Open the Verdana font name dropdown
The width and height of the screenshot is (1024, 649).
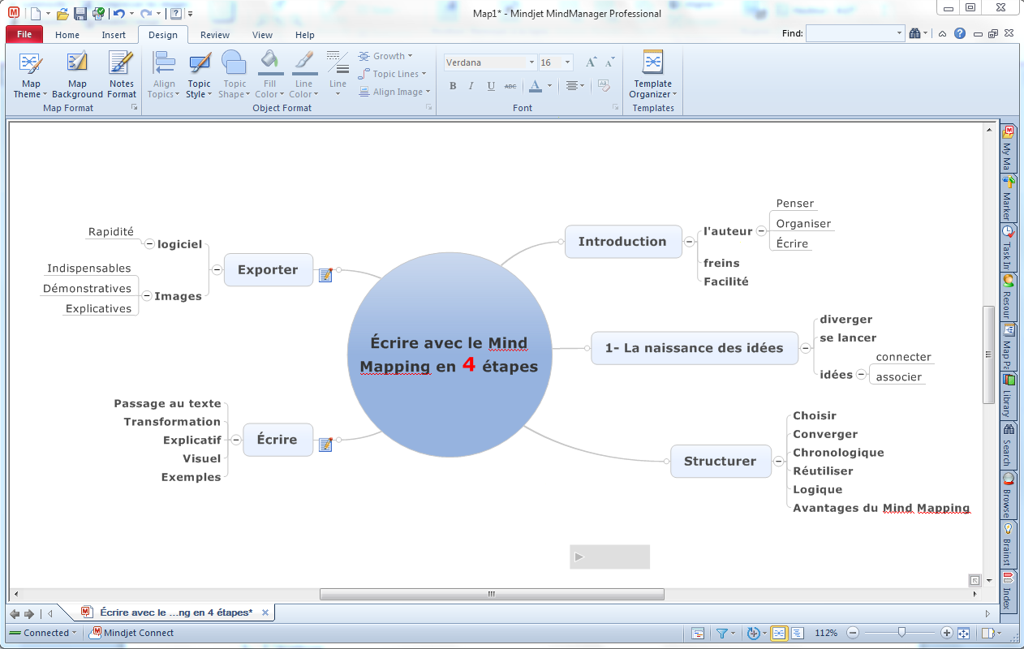(x=531, y=62)
